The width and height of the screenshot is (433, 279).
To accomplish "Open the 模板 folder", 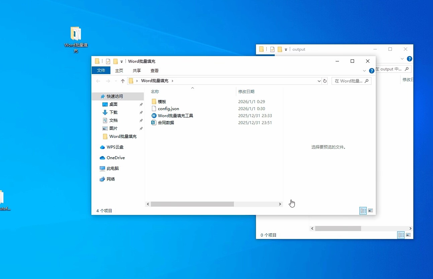I will [162, 102].
